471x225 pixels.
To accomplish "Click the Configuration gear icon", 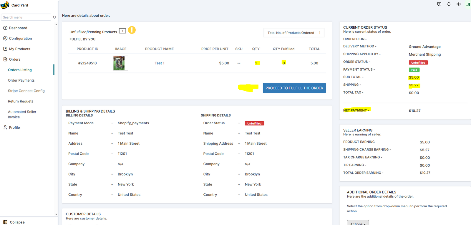I will (x=5, y=38).
